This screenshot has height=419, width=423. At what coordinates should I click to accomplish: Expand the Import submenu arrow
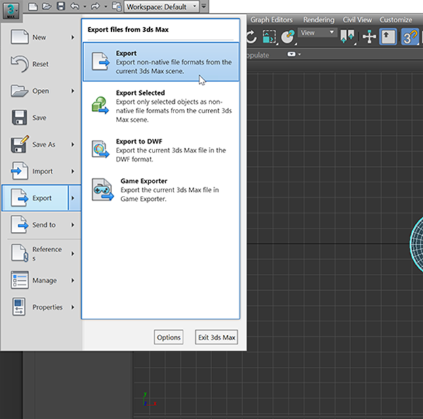pos(73,172)
